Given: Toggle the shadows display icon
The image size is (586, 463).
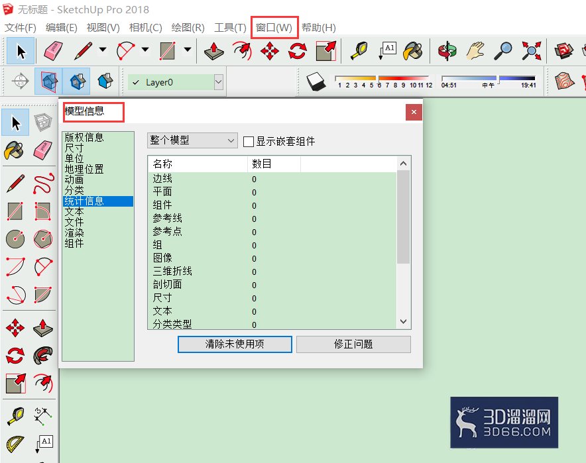Looking at the screenshot, I should point(316,81).
